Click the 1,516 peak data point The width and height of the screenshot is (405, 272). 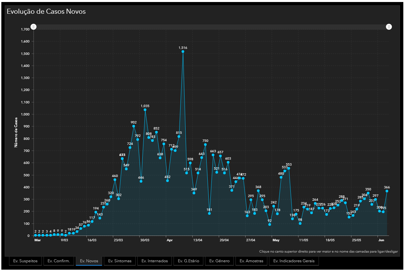click(183, 52)
